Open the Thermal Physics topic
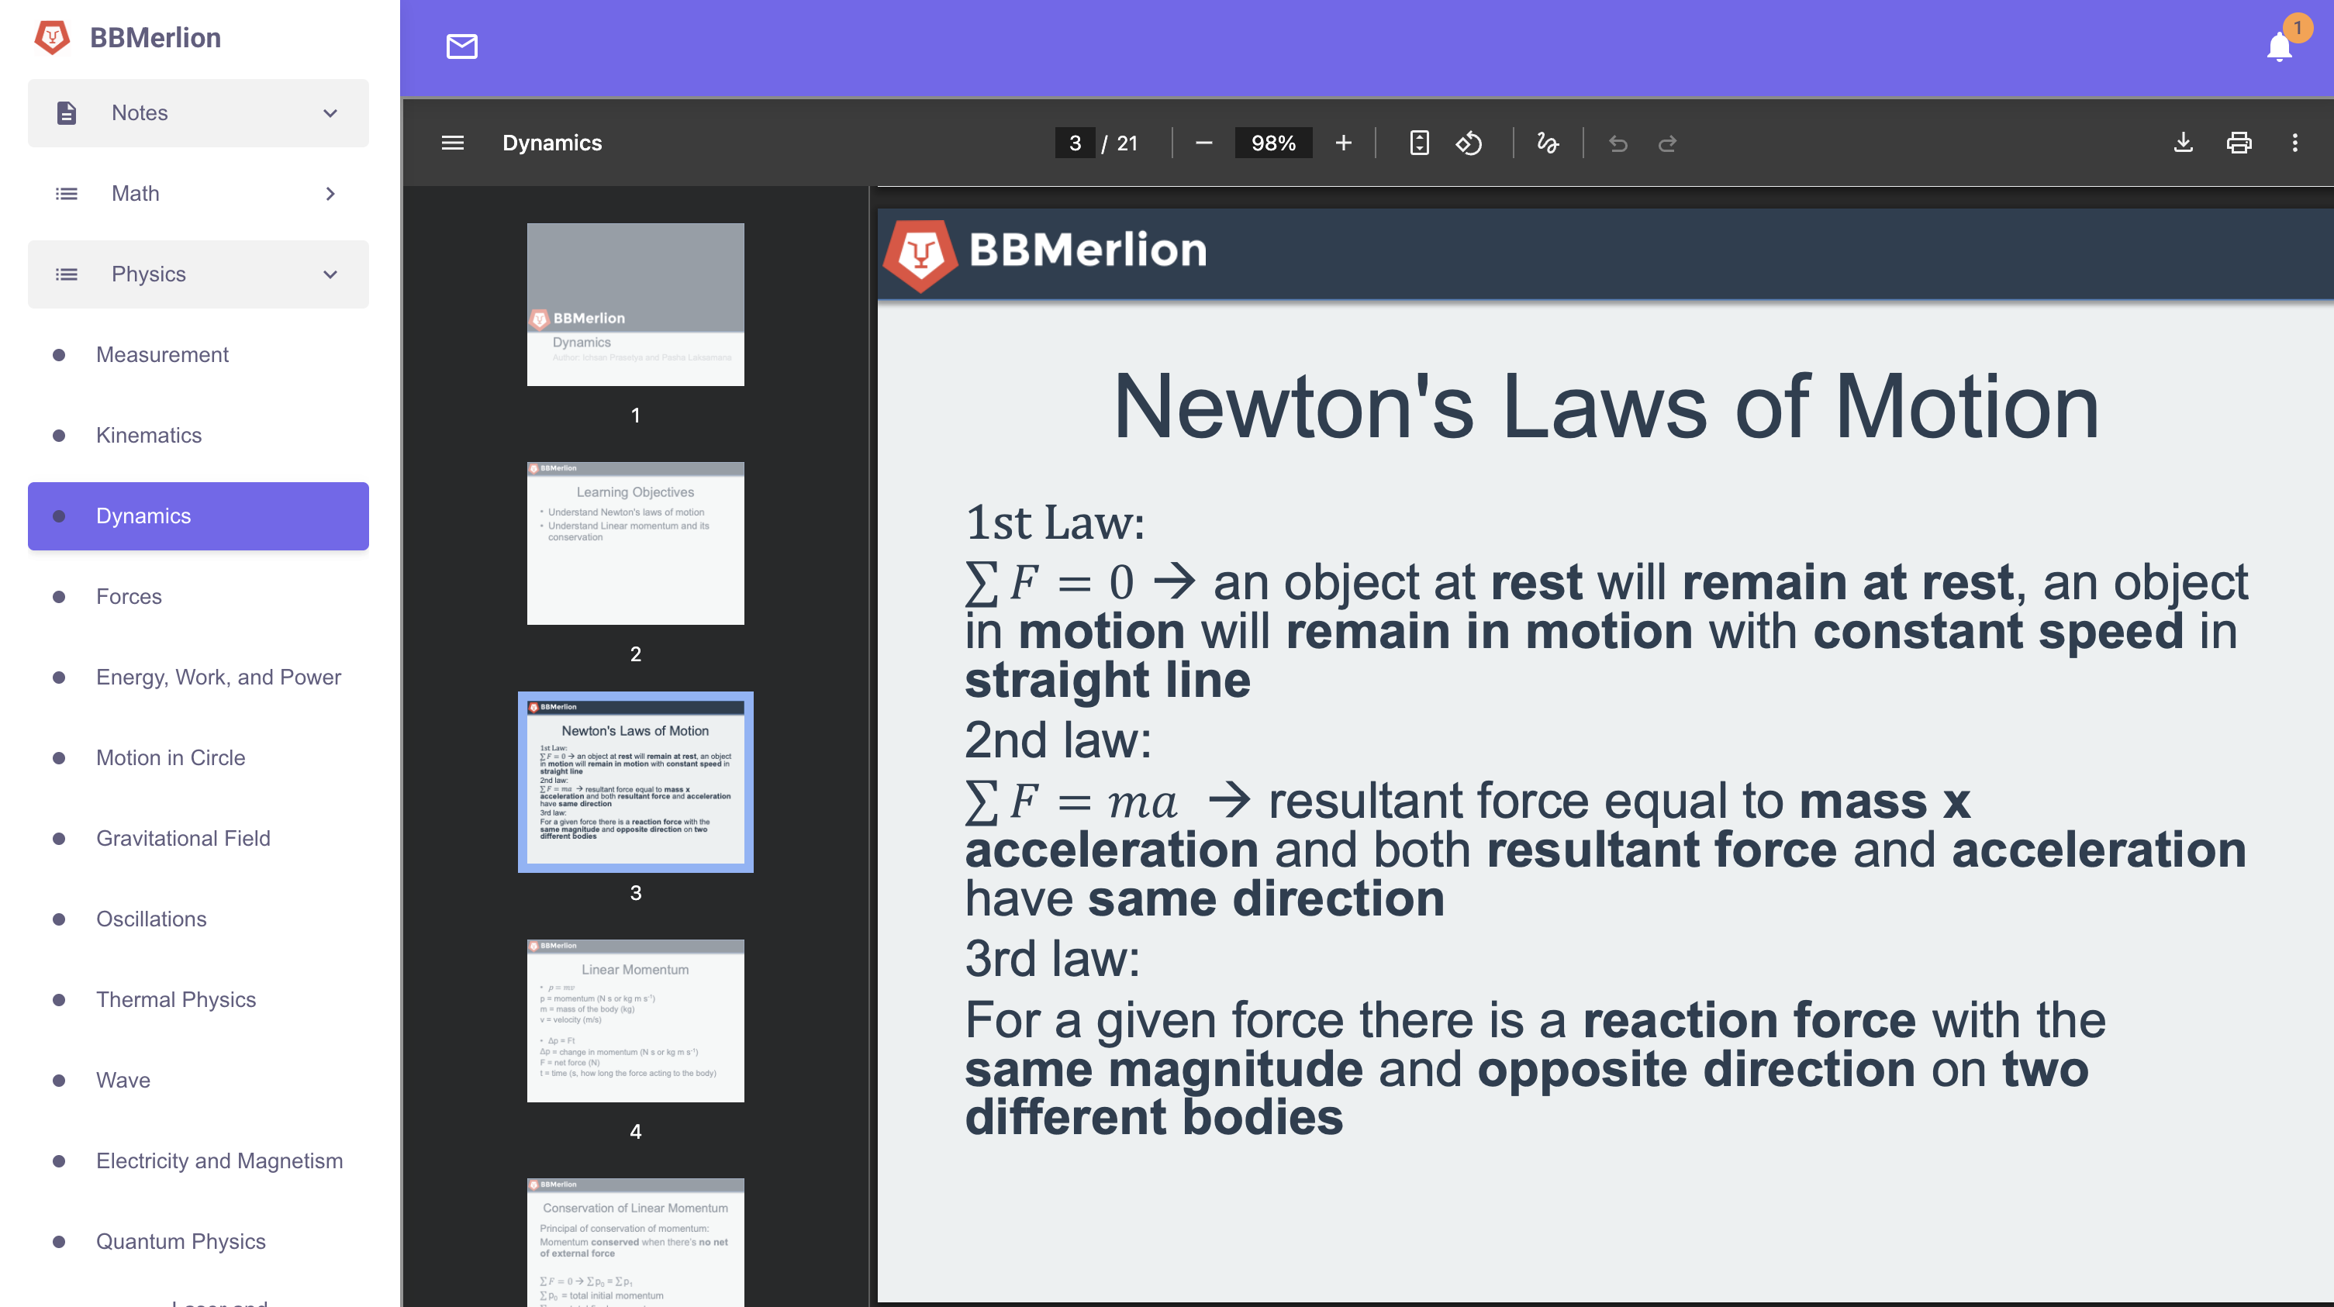Viewport: 2334px width, 1307px height. point(176,1000)
